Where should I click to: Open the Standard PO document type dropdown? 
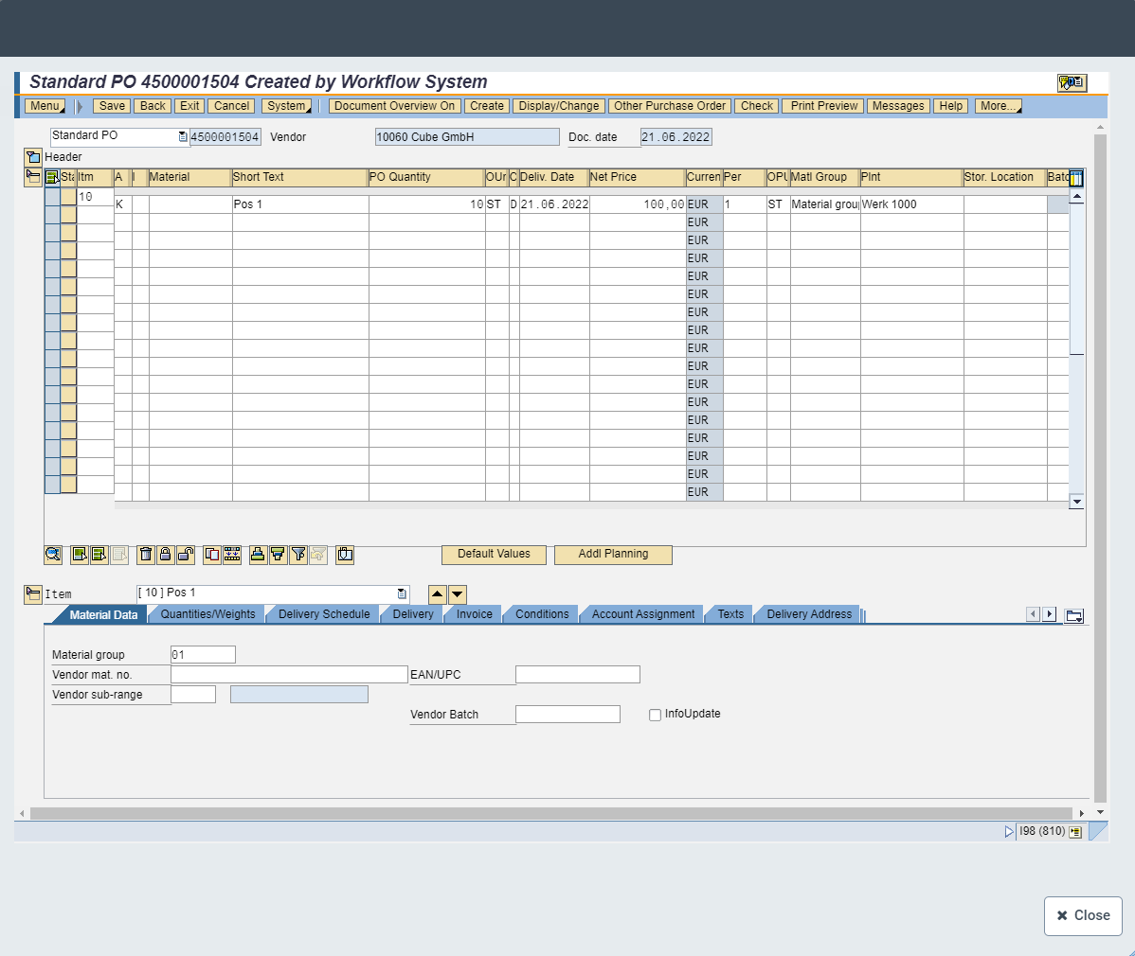pos(183,137)
